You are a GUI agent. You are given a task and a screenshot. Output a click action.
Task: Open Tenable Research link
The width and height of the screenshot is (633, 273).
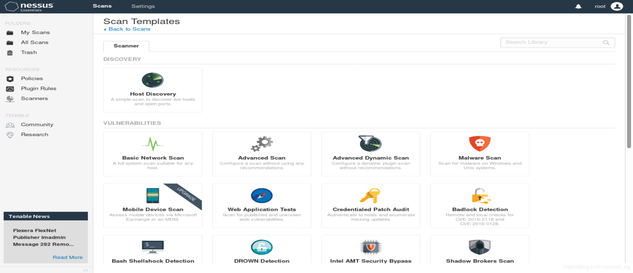(x=35, y=135)
